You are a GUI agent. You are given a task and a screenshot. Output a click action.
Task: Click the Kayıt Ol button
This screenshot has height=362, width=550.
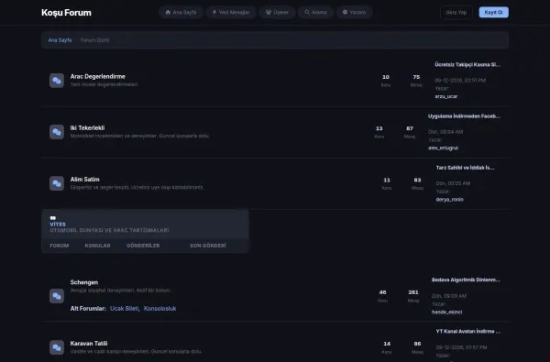click(x=493, y=12)
